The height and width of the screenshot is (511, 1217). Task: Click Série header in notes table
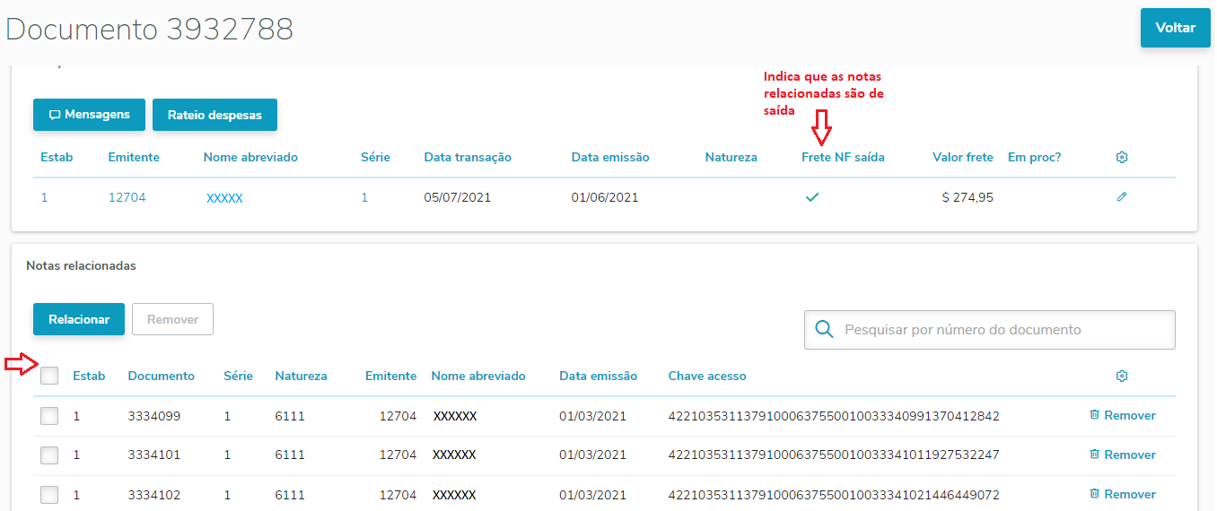238,376
